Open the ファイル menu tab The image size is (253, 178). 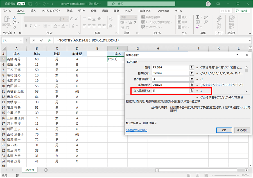point(7,11)
